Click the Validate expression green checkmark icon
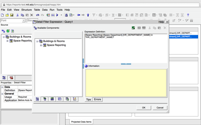 click(133, 28)
